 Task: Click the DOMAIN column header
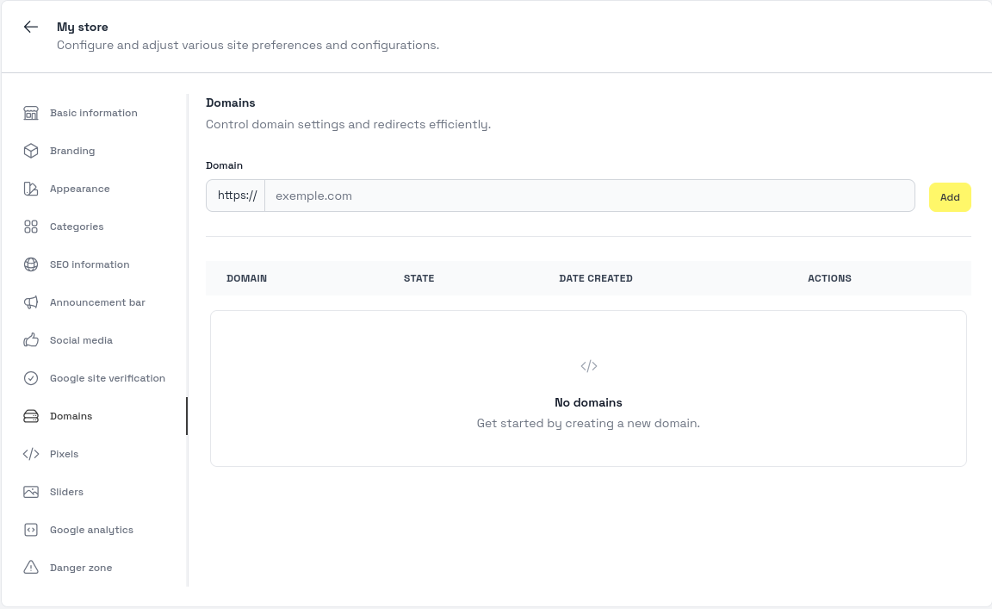pyautogui.click(x=246, y=278)
